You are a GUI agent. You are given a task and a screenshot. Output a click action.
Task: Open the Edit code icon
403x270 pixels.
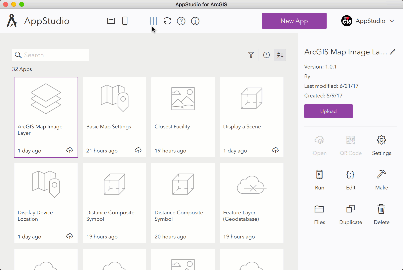coord(350,175)
